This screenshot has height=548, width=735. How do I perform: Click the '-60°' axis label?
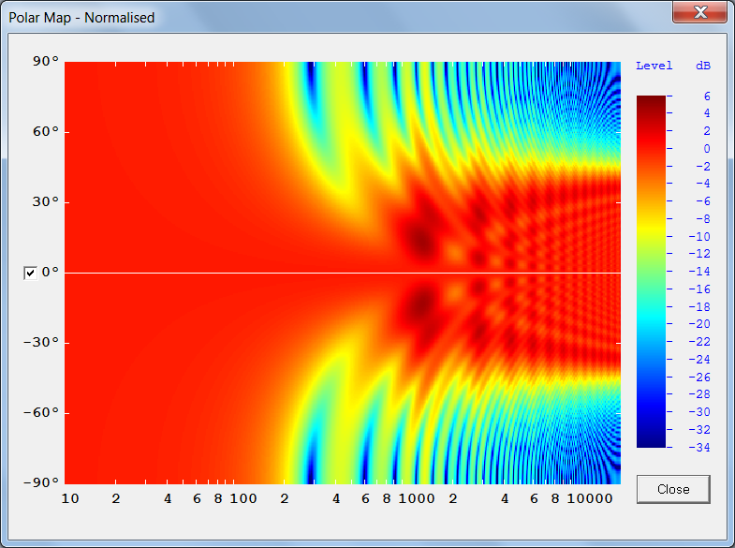[x=41, y=412]
